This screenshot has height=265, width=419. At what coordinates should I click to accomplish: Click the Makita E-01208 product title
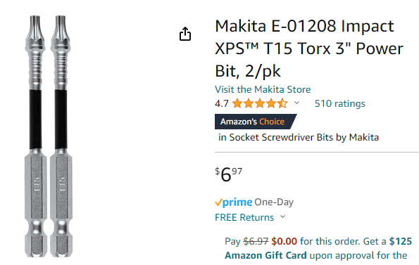click(x=309, y=49)
